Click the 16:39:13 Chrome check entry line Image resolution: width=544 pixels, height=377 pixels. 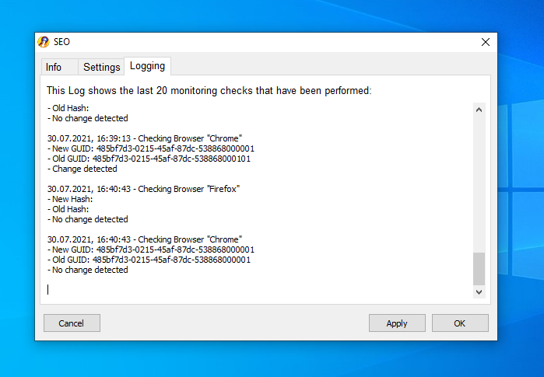(145, 138)
